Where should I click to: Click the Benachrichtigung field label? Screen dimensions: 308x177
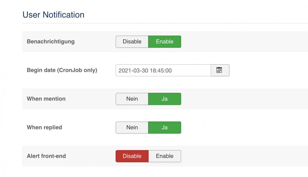(x=51, y=42)
